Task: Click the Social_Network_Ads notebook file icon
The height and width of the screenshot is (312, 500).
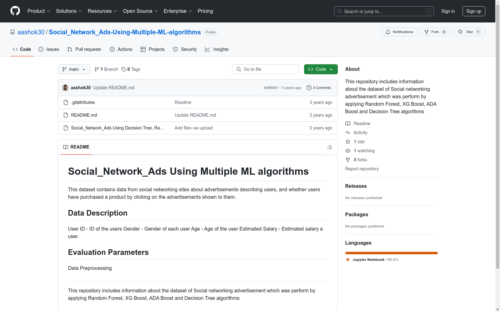Action: tap(66, 128)
